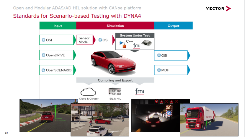Click the red Simulation header block
Screen dimensions: 245x137
coord(115,26)
